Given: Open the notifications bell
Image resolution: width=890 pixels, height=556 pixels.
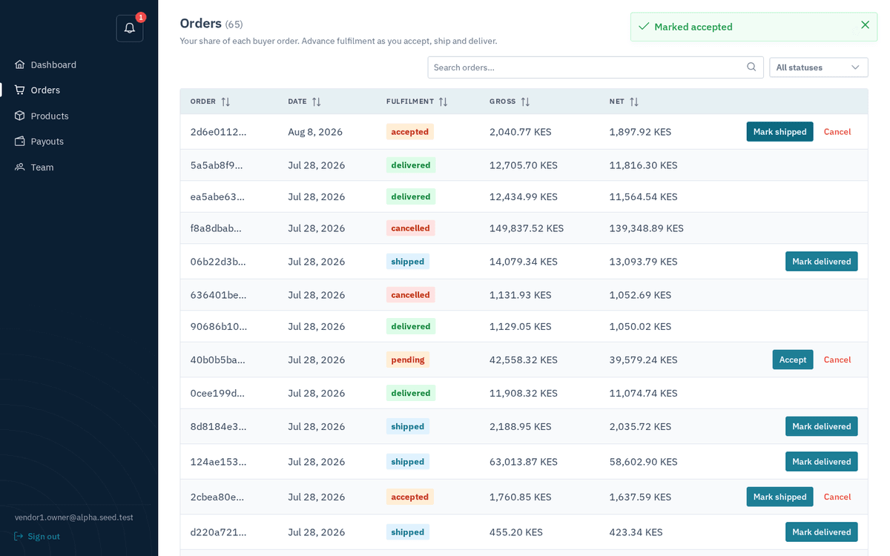Looking at the screenshot, I should click(x=130, y=28).
